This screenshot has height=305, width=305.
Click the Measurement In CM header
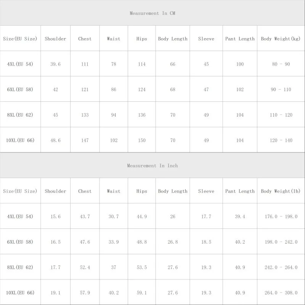click(152, 13)
